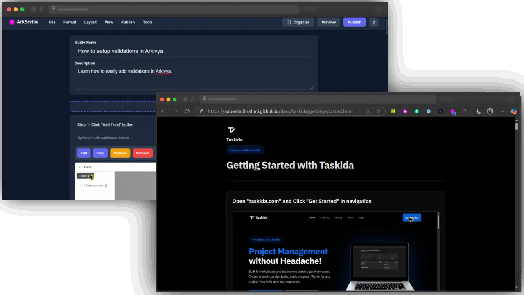Screen dimensions: 524x295
Task: Go forward in the ArkScribe window titlebar
Action: [41, 9]
